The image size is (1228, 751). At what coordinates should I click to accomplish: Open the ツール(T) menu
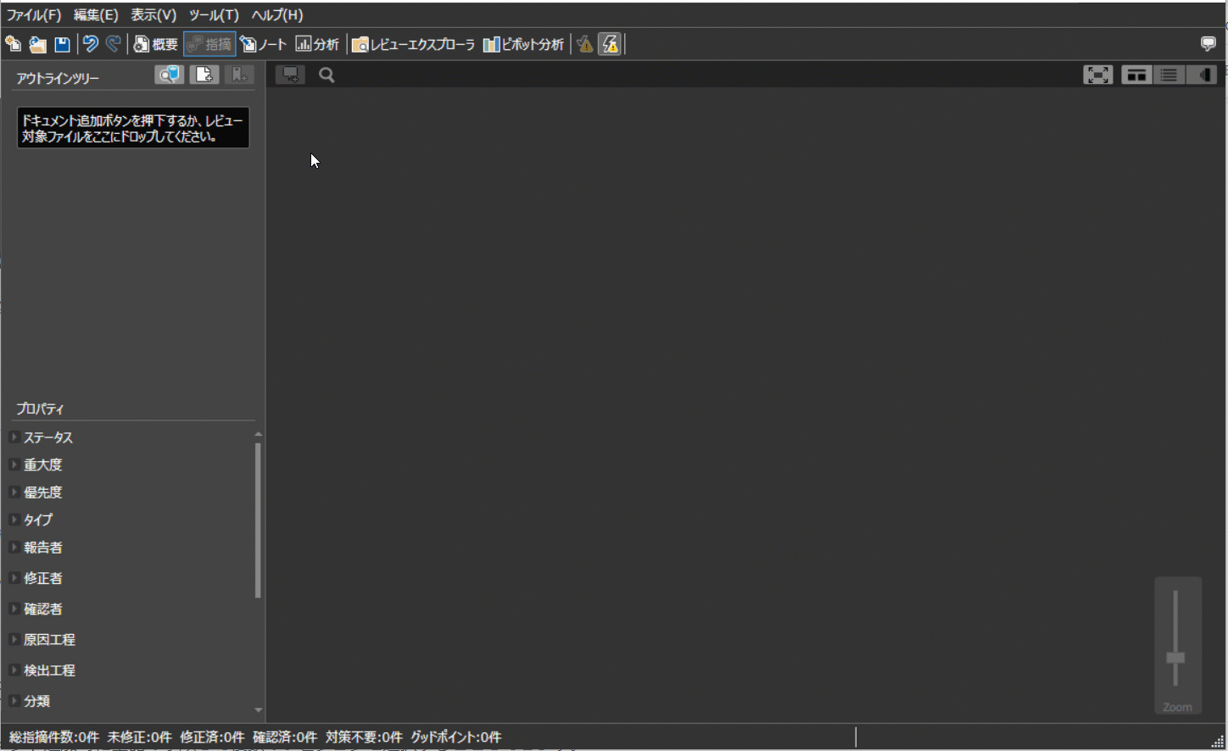(212, 14)
